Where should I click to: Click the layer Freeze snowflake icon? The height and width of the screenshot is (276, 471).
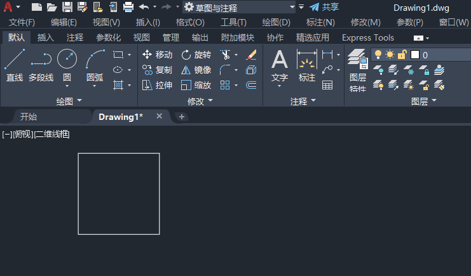409,70
